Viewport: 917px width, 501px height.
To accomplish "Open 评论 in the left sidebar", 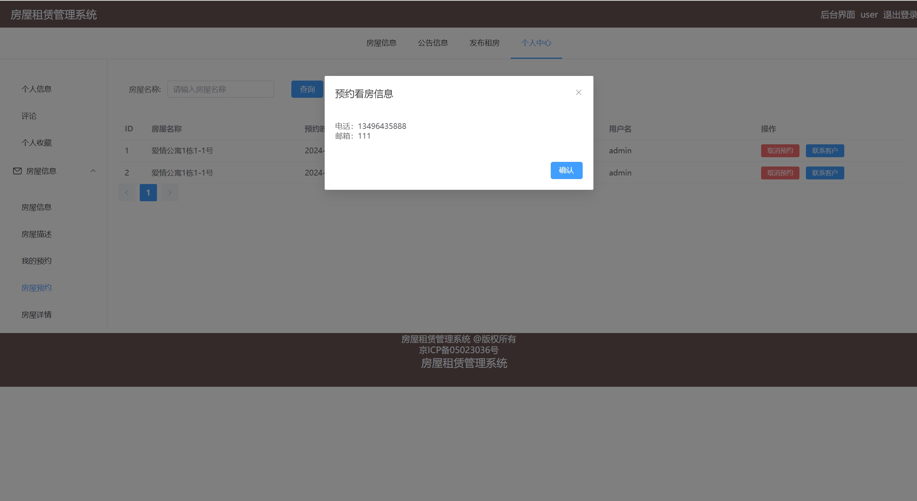I will [x=29, y=116].
